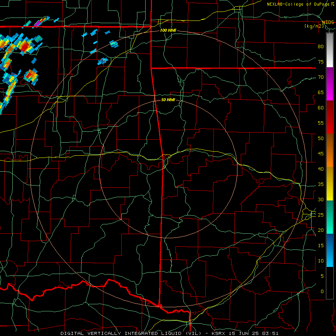336x336 pixels.
Task: Select the 10 value on the scale
Action: click(x=321, y=261)
